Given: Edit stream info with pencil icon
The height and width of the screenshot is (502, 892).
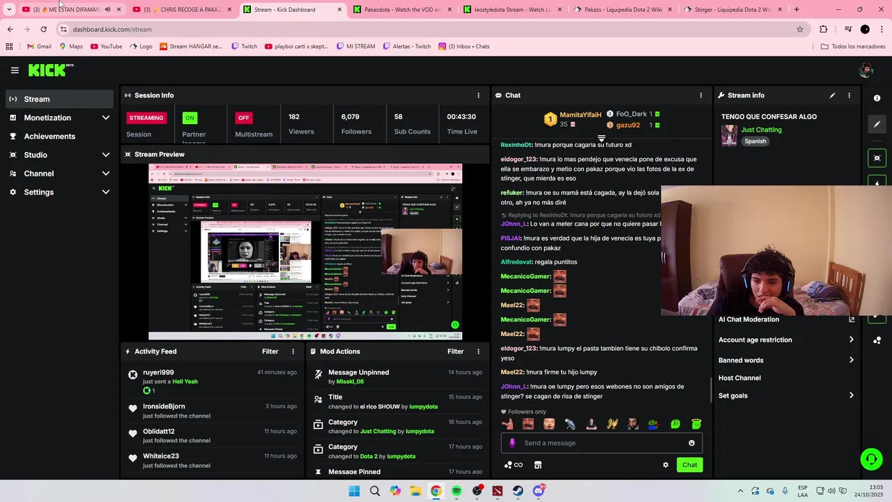Looking at the screenshot, I should click(x=832, y=96).
